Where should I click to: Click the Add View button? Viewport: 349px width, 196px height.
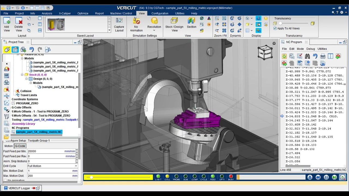7,24
